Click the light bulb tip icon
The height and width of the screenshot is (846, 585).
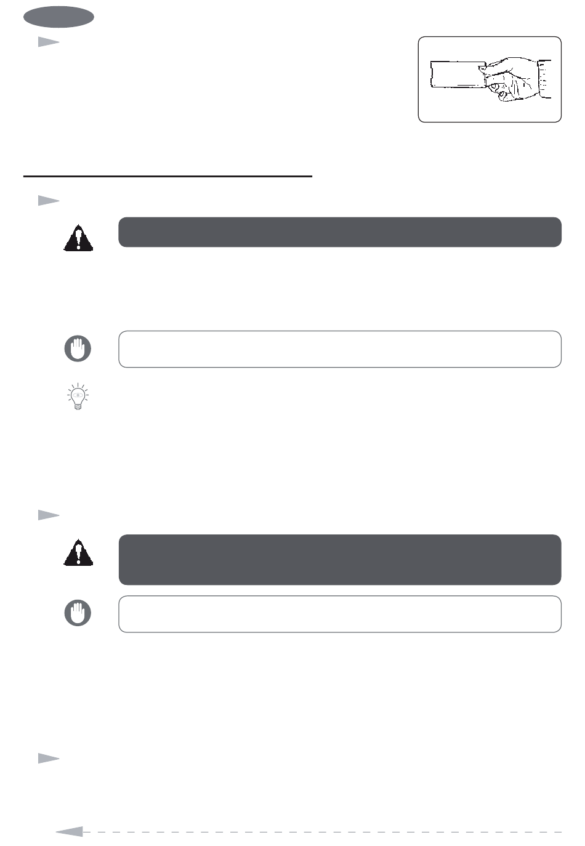78,397
